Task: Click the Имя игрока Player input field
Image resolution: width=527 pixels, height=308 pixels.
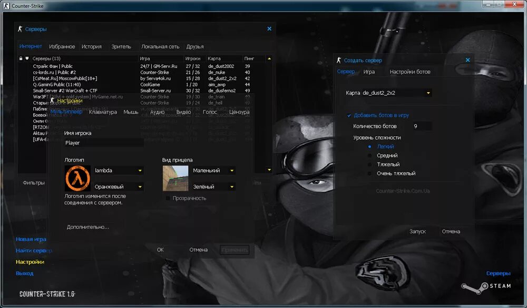Action: pyautogui.click(x=104, y=143)
